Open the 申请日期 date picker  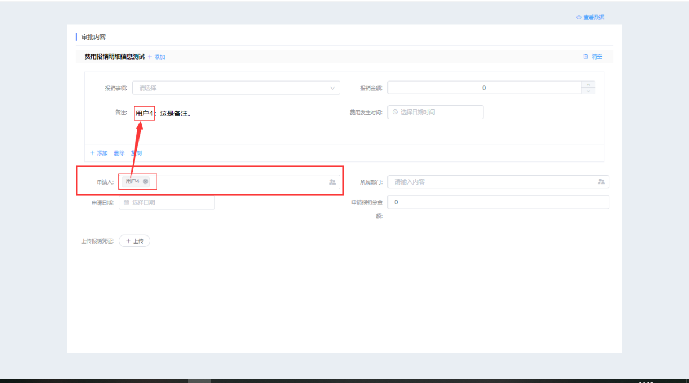point(166,202)
